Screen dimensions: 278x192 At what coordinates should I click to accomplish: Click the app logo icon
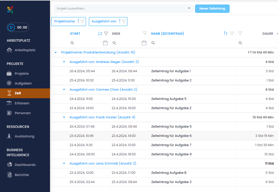coord(10,10)
